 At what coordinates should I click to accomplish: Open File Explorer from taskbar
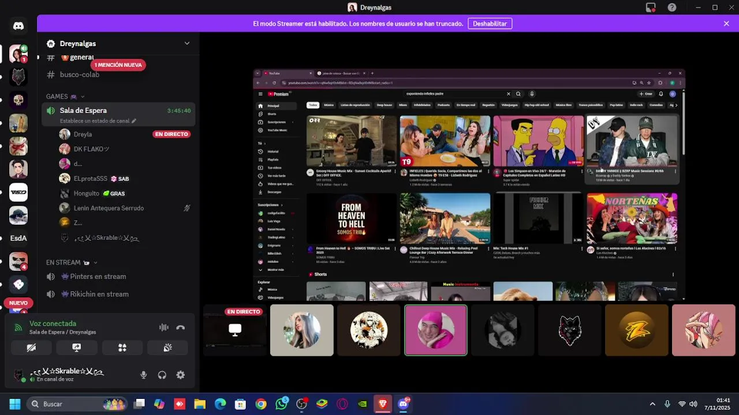pos(200,404)
